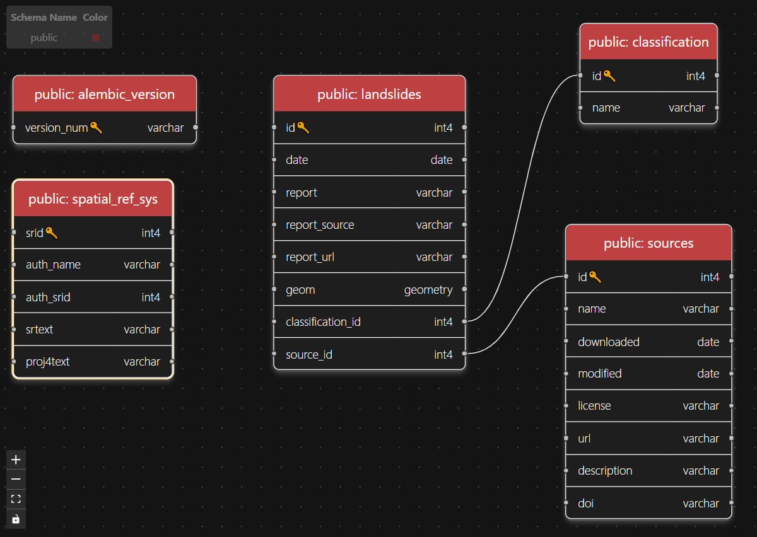Select the public: alembic_version table header

[x=104, y=94]
